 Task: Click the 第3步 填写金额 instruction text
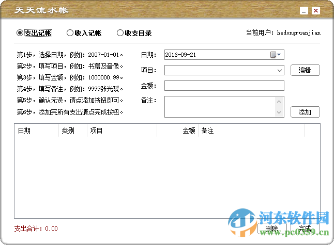(x=70, y=77)
